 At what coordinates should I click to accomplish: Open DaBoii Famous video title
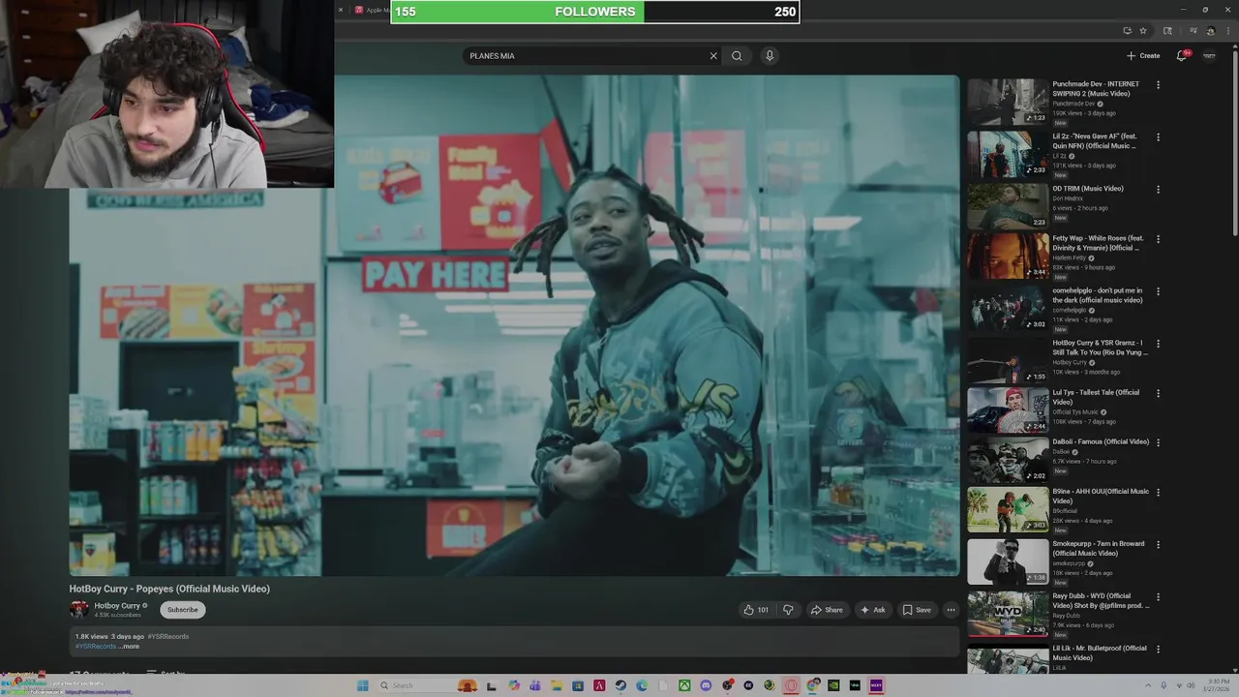click(1101, 441)
